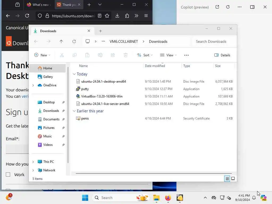Click VM6.COLLABNET in the address breadcrumb

tap(124, 41)
